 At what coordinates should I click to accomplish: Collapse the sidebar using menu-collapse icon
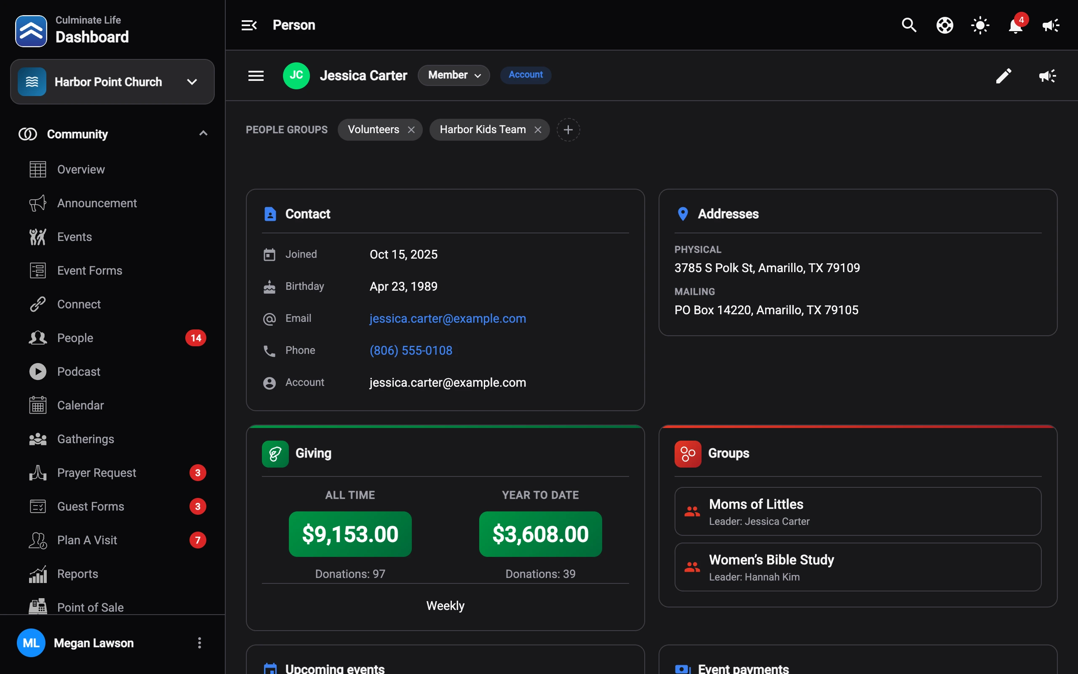249,25
